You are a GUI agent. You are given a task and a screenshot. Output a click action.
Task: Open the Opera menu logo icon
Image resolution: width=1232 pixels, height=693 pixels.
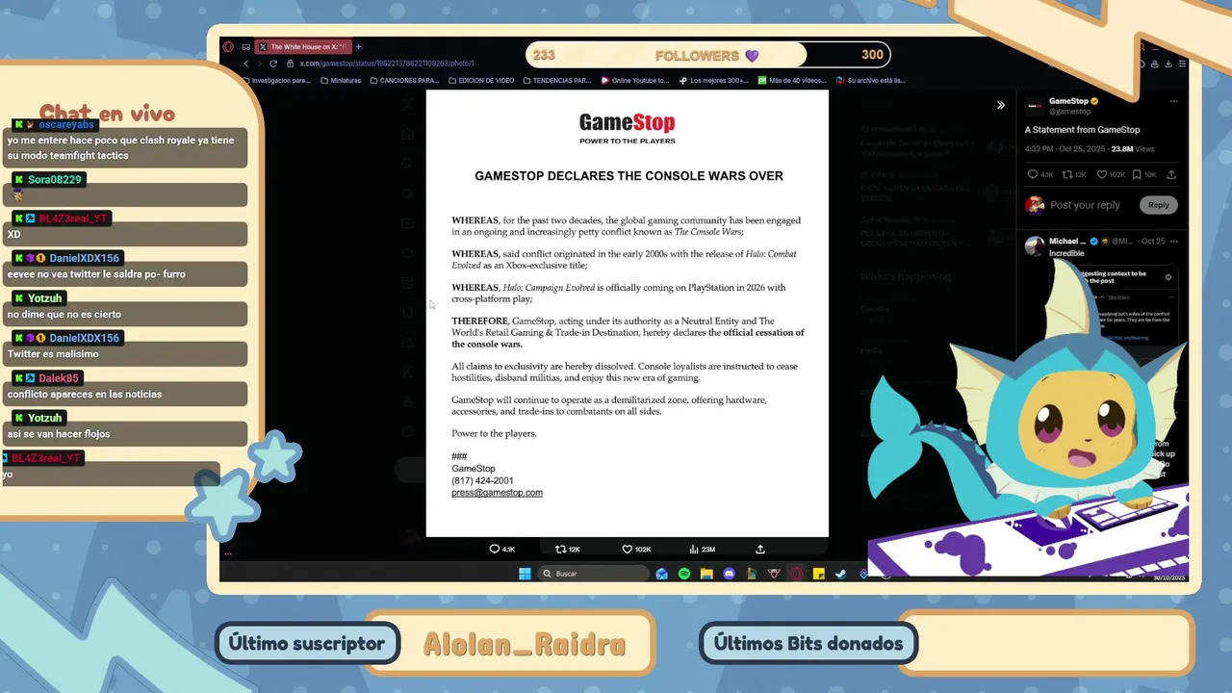[228, 46]
